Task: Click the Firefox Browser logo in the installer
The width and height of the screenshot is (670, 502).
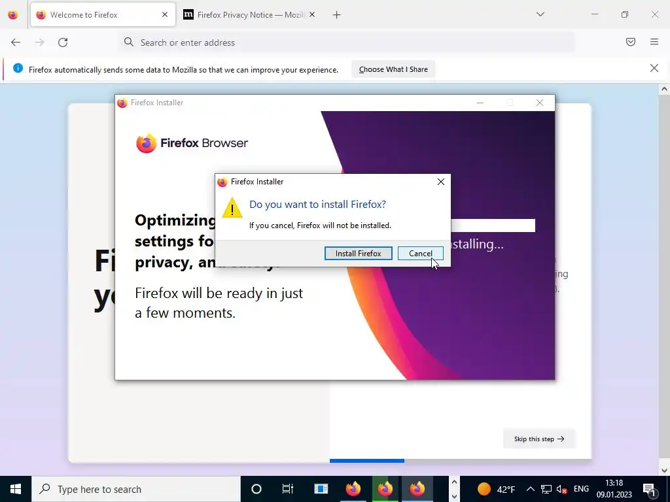Action: coord(192,143)
